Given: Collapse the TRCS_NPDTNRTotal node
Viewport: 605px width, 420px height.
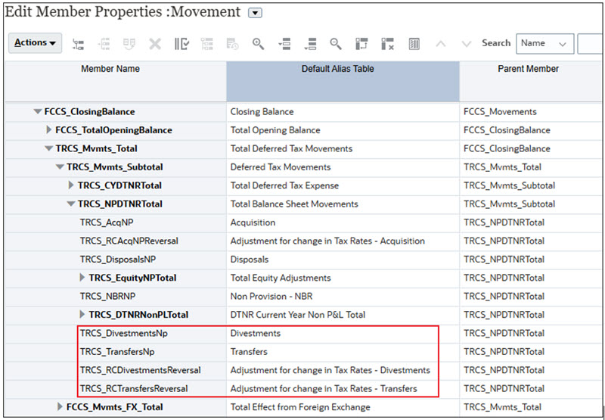Looking at the screenshot, I should click(71, 204).
